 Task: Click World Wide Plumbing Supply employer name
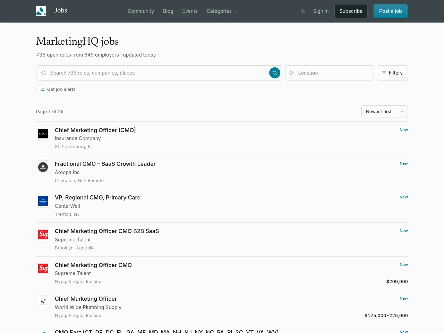point(88,307)
